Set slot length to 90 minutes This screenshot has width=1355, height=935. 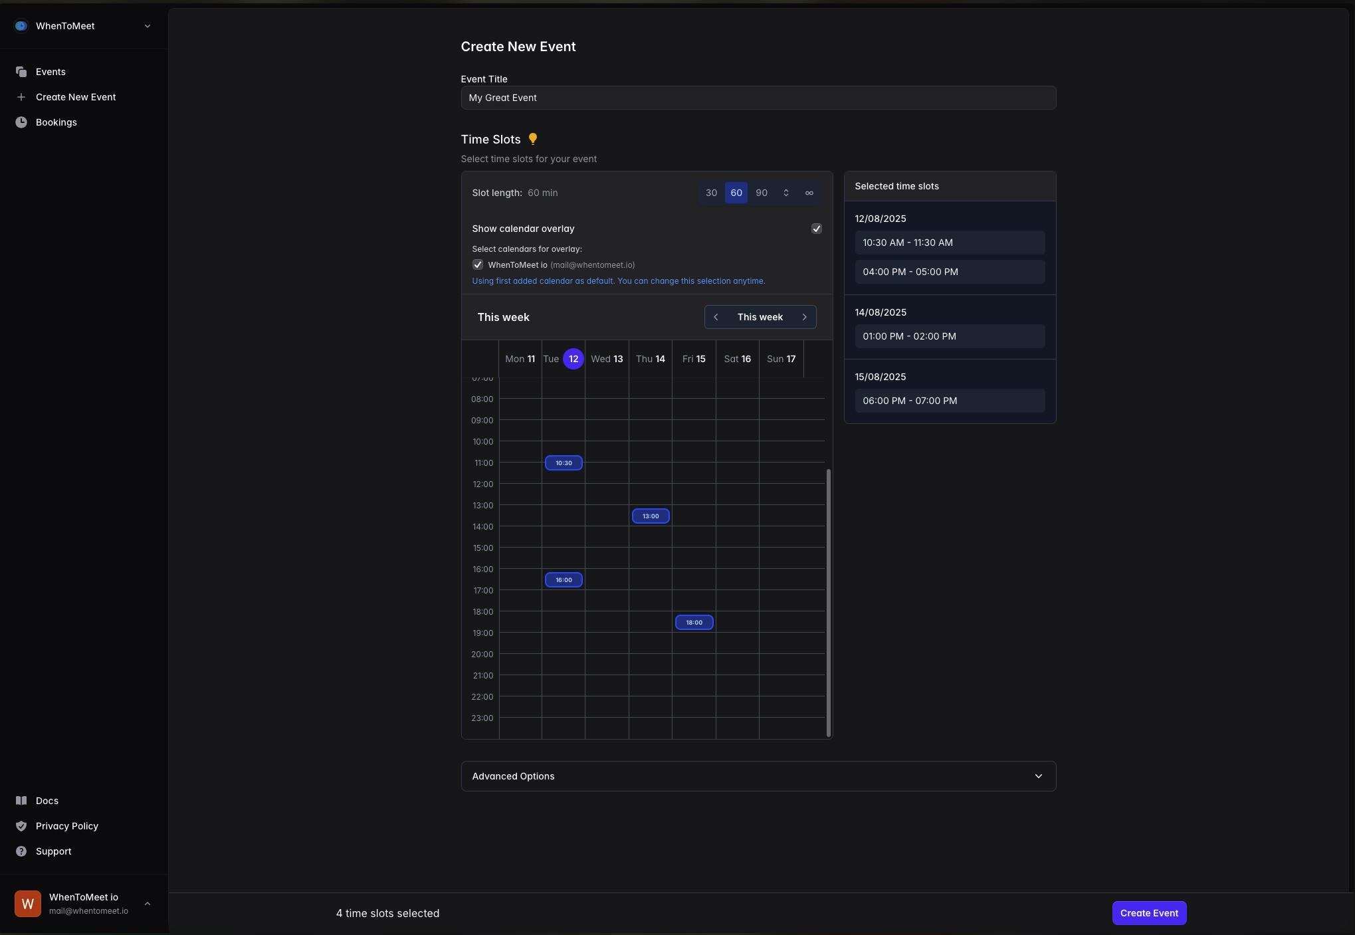(x=762, y=193)
